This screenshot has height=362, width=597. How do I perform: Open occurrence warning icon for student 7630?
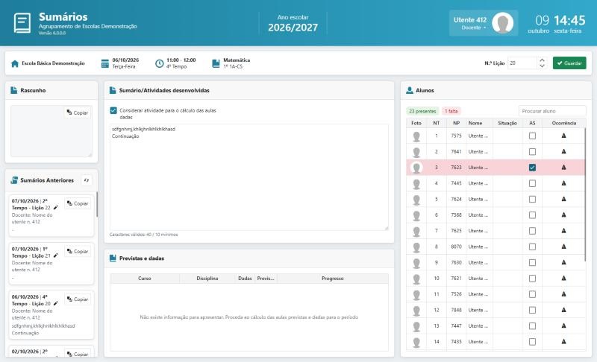point(564,262)
